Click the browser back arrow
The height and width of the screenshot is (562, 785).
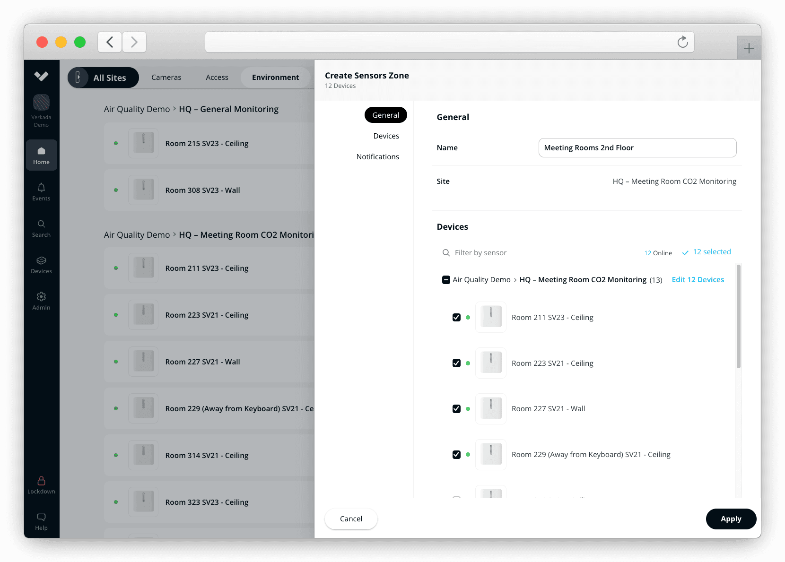110,42
